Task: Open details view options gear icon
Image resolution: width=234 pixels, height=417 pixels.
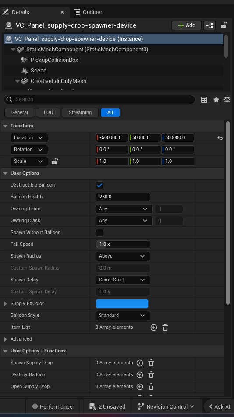Action: click(x=227, y=100)
